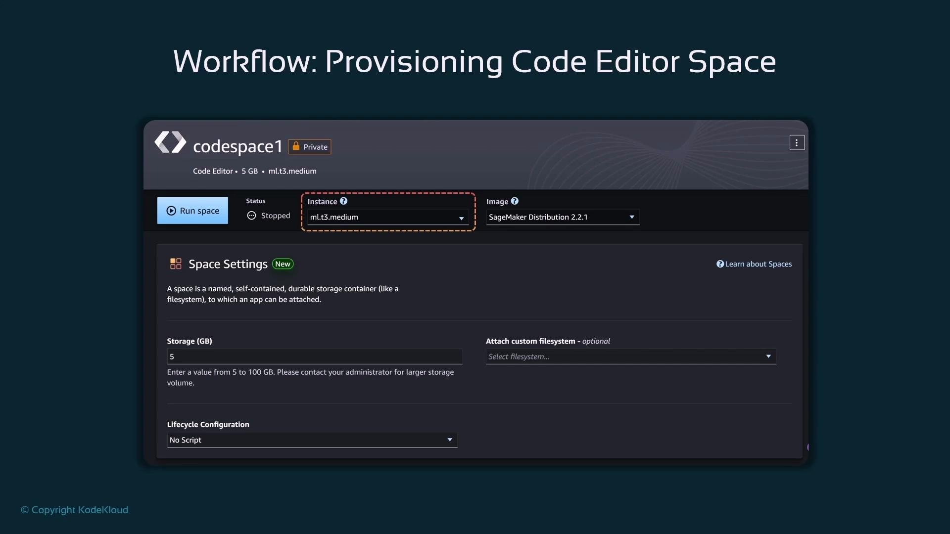Click the Image help question mark icon

(515, 201)
